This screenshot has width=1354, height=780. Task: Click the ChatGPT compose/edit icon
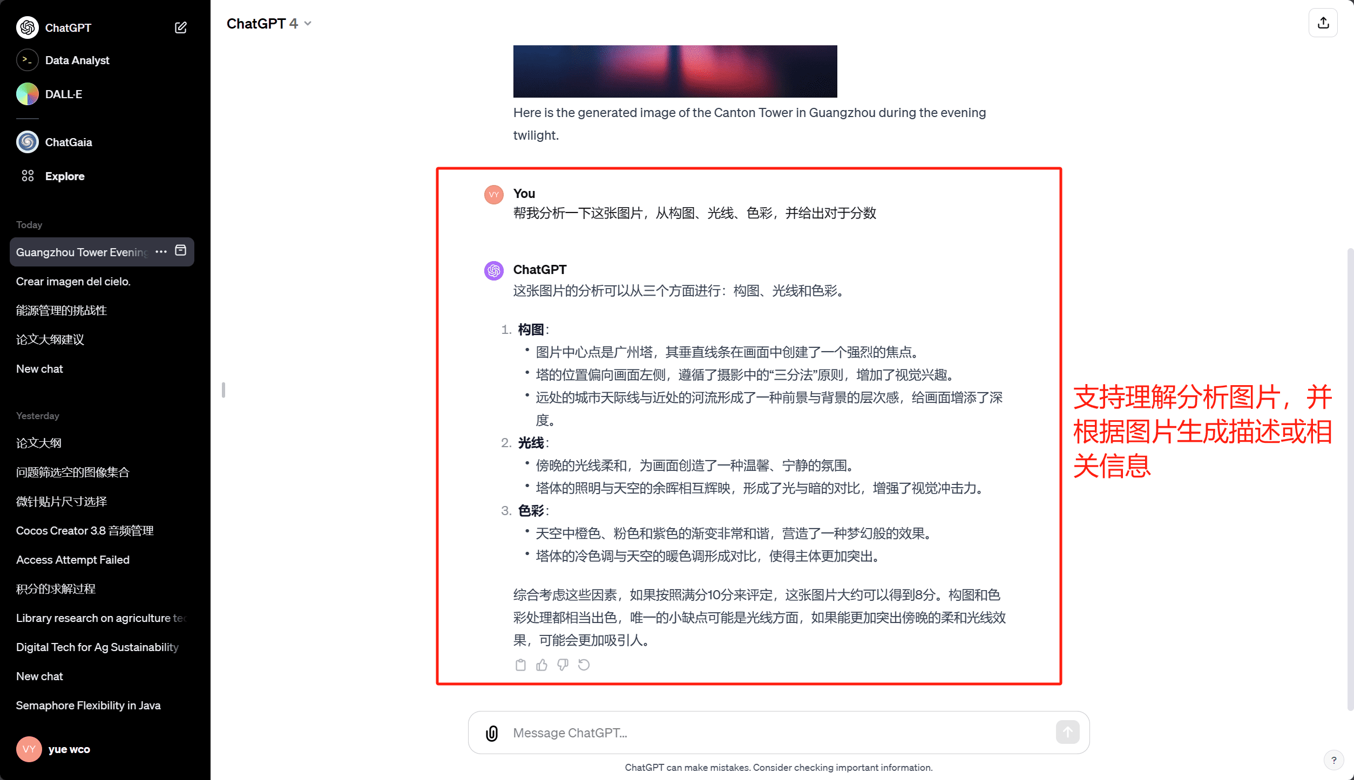182,27
